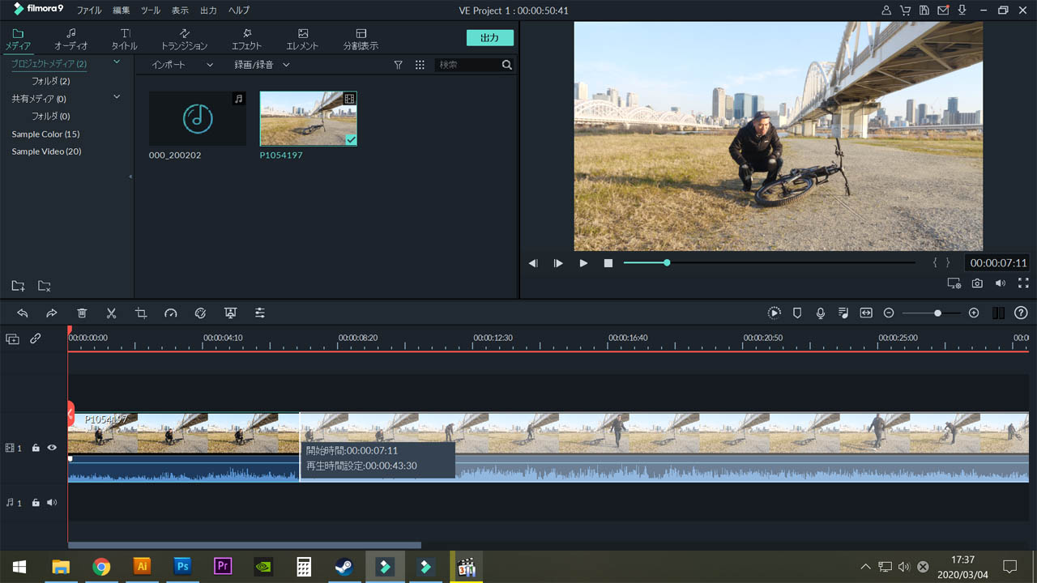Open the color correction palette icon
Screen dimensions: 1037x583
[200, 313]
